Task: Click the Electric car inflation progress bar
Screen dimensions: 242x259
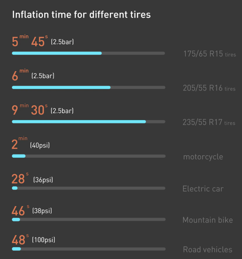Action: (x=88, y=188)
